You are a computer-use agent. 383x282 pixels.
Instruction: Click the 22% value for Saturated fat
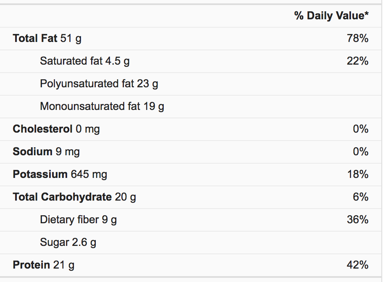(x=358, y=61)
